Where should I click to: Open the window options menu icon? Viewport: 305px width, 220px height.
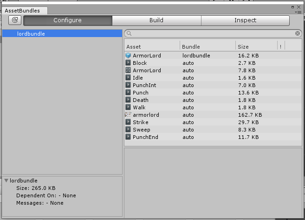coord(298,12)
